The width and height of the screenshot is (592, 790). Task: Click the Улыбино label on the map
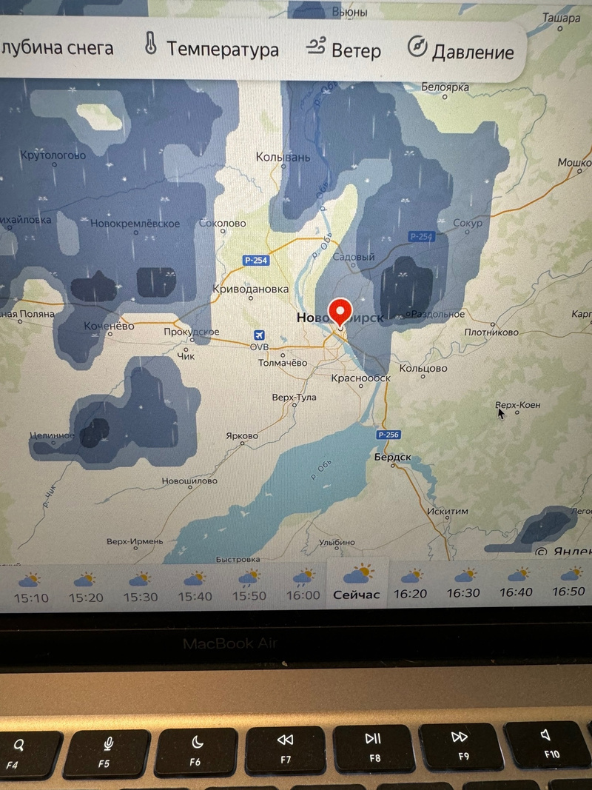337,543
